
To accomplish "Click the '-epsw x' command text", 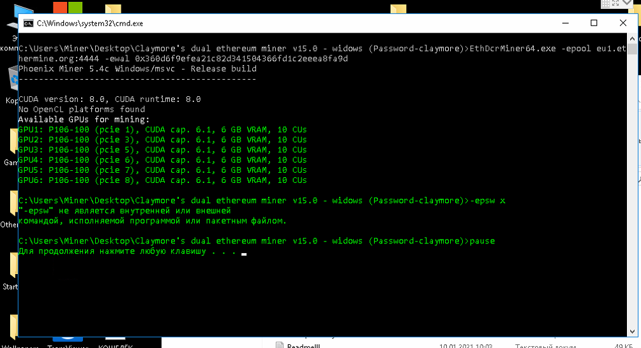I will tap(487, 201).
